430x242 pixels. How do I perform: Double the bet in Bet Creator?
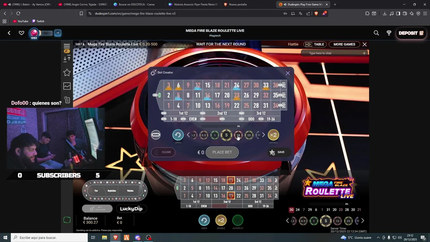(273, 135)
